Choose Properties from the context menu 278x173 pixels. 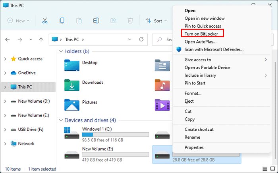[x=194, y=148]
